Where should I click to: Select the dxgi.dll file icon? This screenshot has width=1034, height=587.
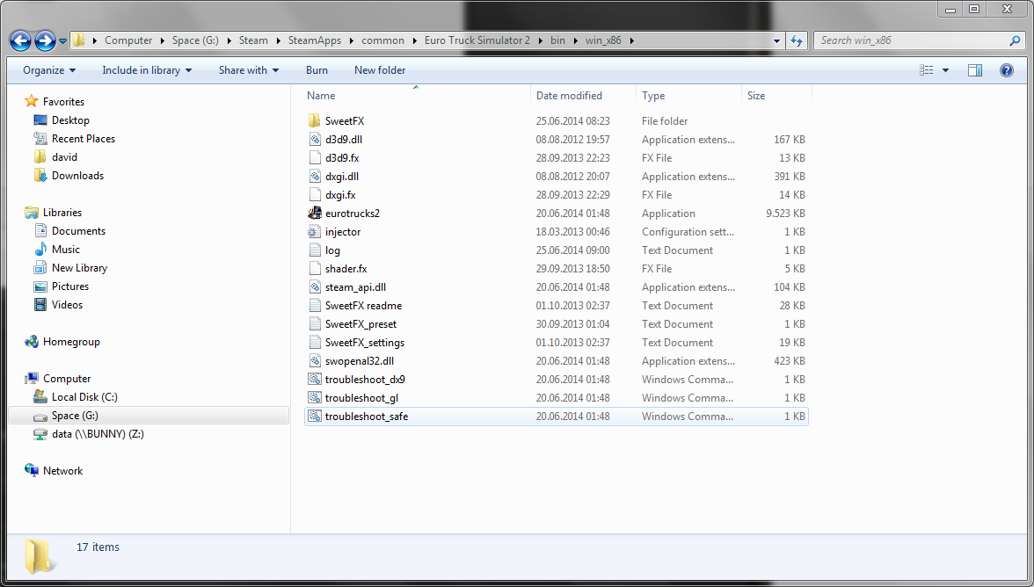pyautogui.click(x=315, y=177)
